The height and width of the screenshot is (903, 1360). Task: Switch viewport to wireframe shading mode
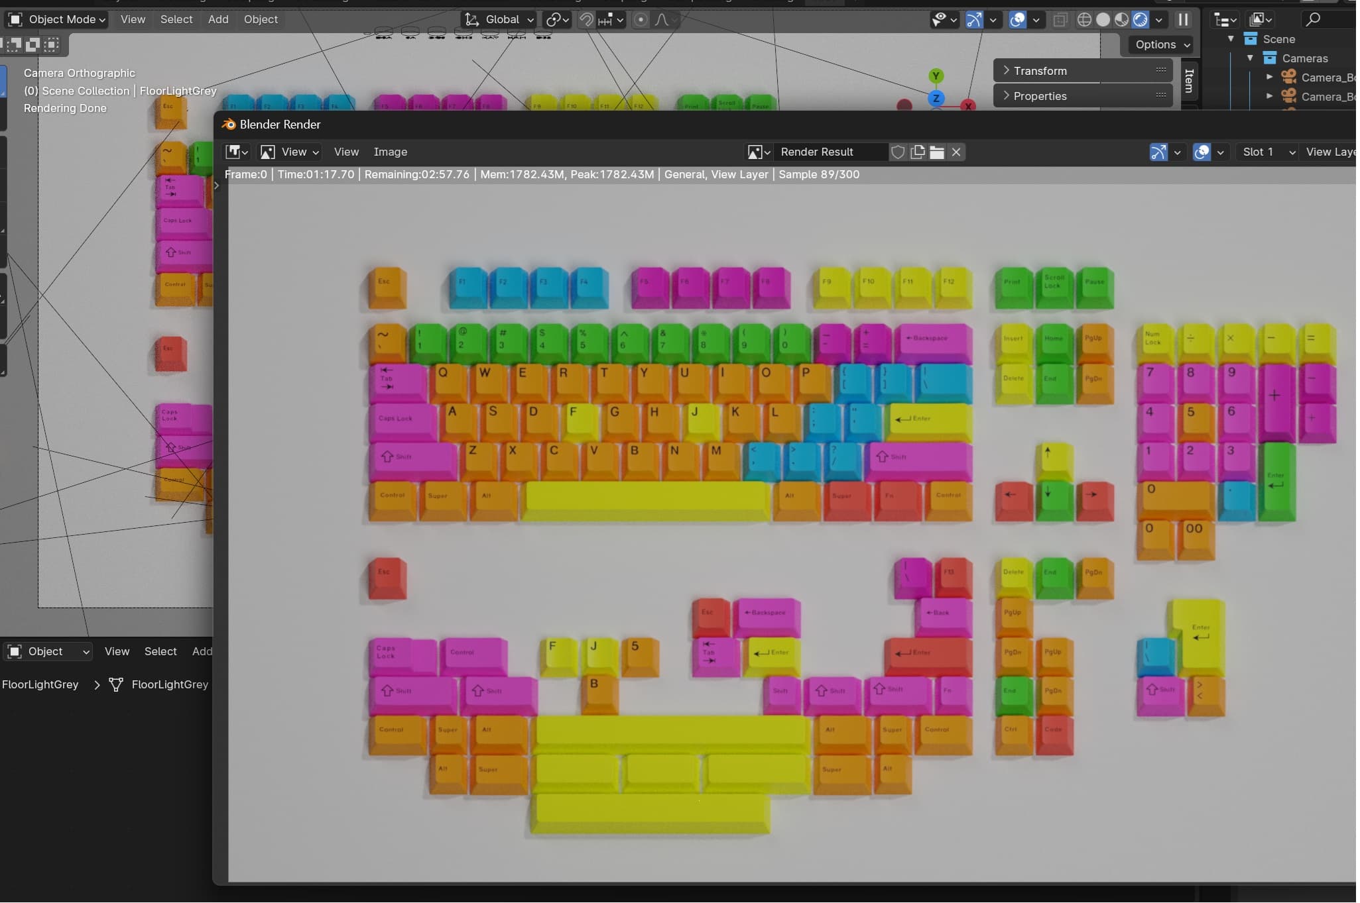1085,20
